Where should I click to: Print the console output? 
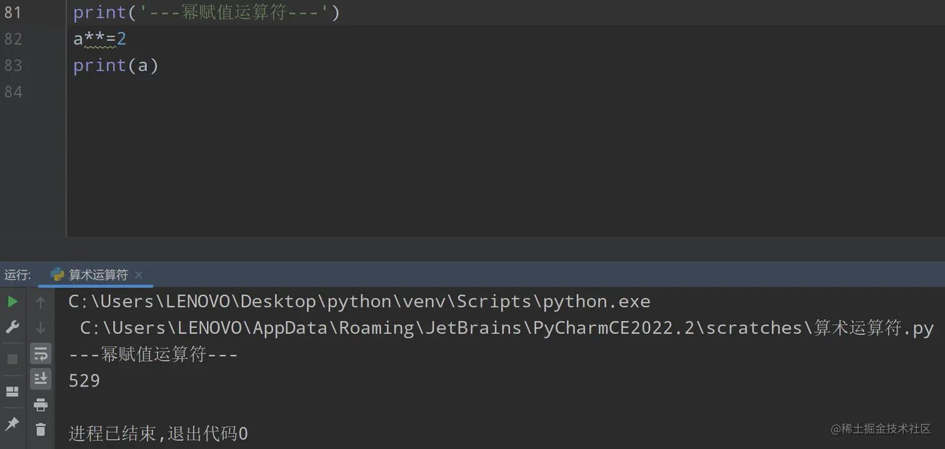[x=41, y=405]
